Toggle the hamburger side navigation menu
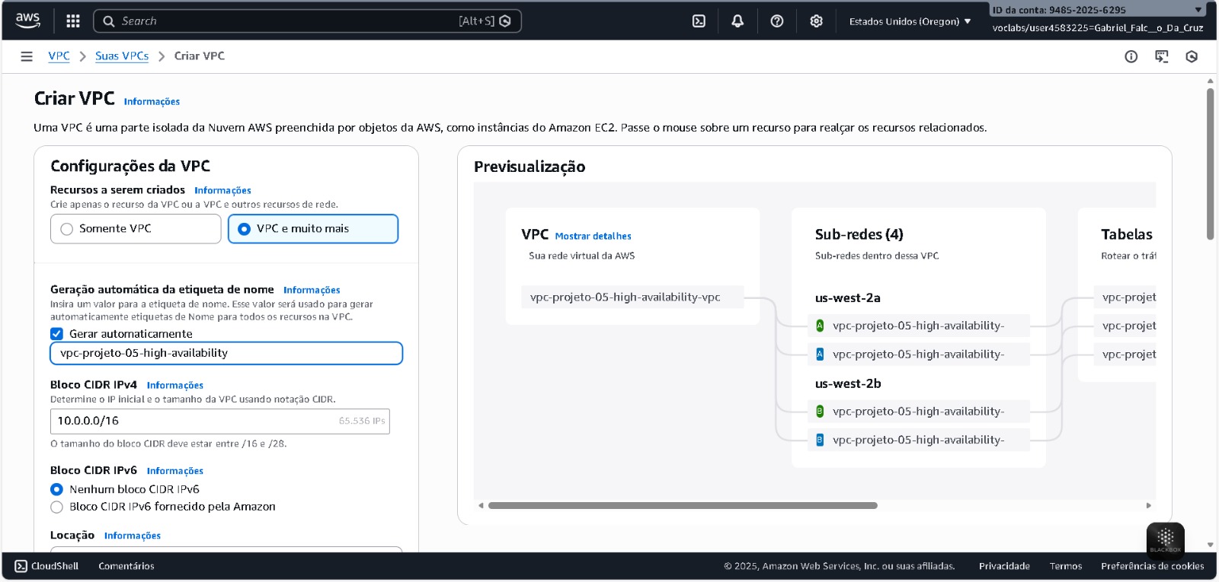 point(27,56)
